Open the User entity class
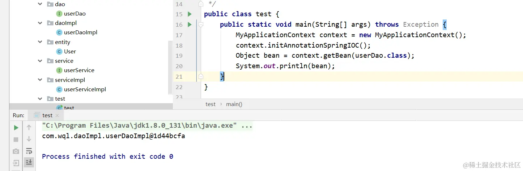523x171 pixels. pyautogui.click(x=70, y=51)
